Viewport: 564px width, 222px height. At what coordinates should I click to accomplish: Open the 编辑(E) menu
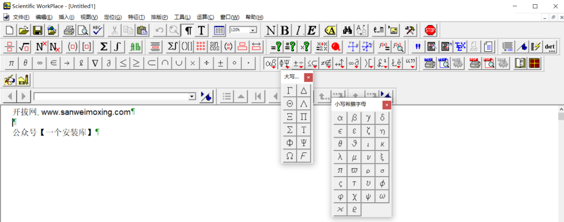44,17
